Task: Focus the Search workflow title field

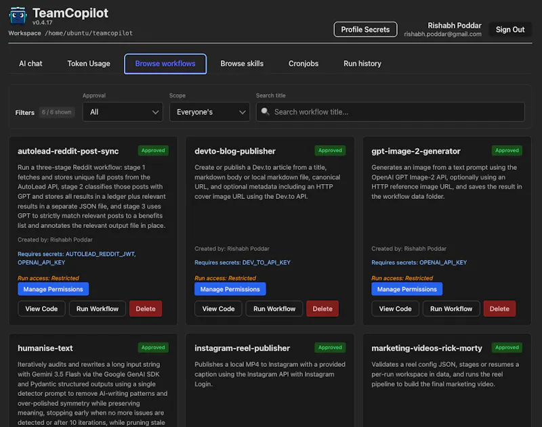Action: click(390, 112)
